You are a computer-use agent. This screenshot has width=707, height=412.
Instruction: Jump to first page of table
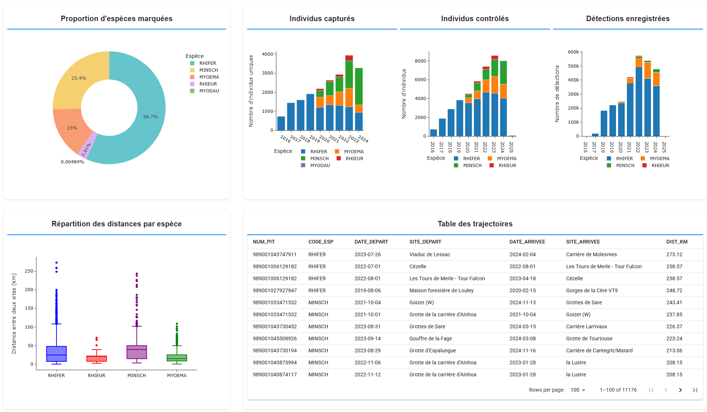click(651, 390)
